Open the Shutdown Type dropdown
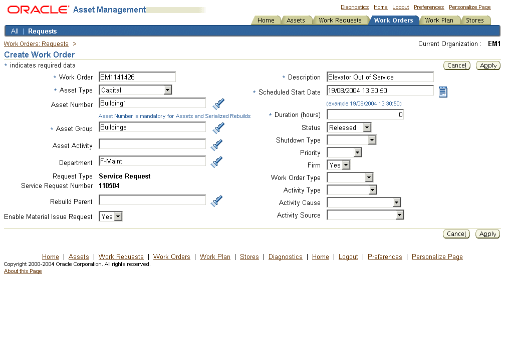 [x=351, y=140]
